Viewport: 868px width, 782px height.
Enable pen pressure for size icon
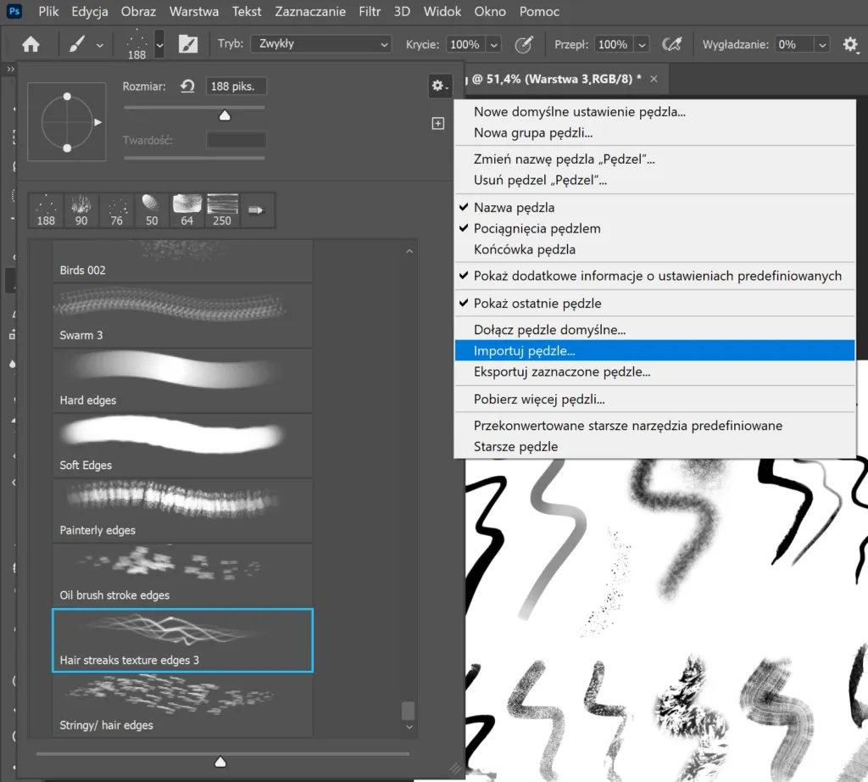(673, 44)
